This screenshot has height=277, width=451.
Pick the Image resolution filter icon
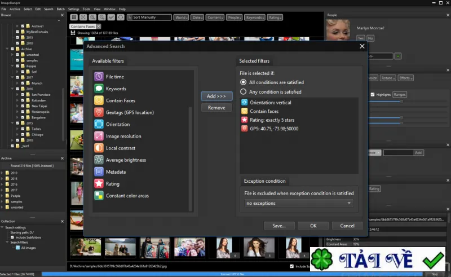[99, 136]
